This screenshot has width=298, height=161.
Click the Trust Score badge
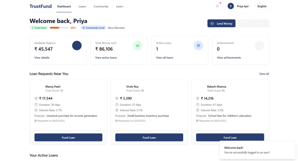tap(39, 28)
